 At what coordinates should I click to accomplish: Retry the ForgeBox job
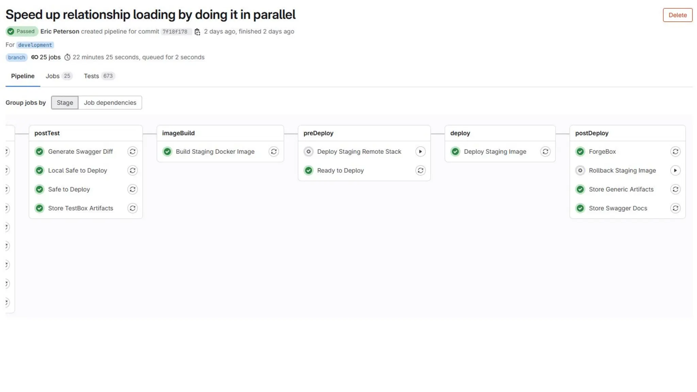click(x=675, y=151)
